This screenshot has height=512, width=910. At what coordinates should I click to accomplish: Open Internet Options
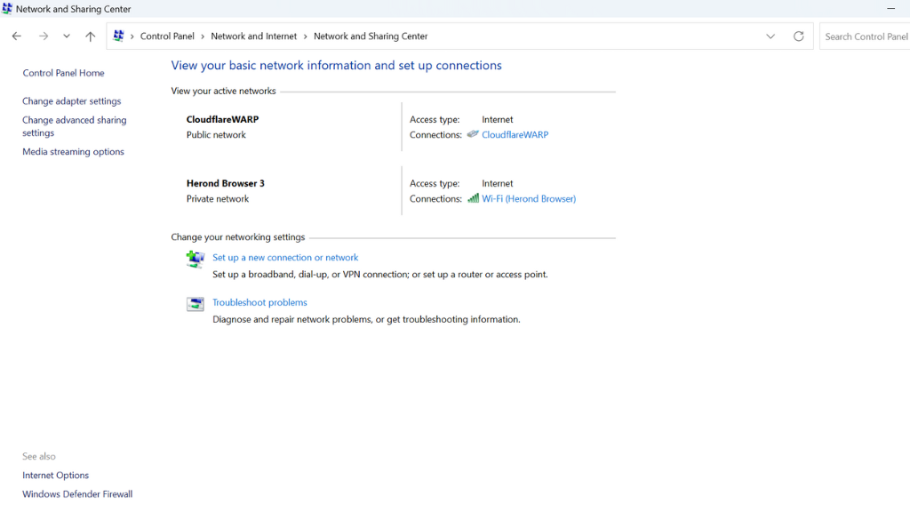(x=55, y=475)
